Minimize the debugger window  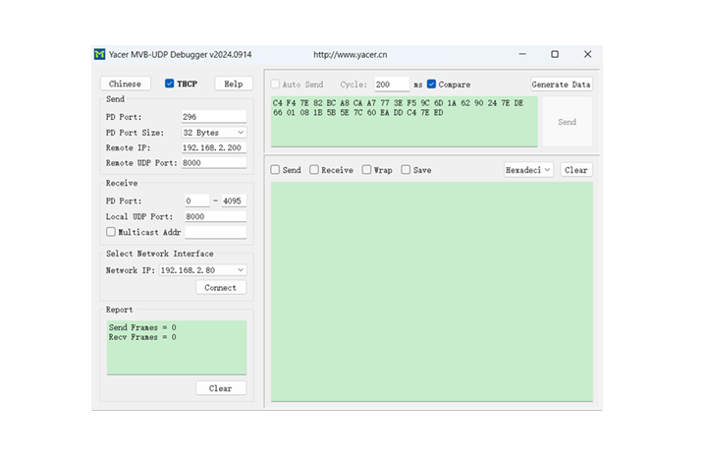tap(522, 54)
